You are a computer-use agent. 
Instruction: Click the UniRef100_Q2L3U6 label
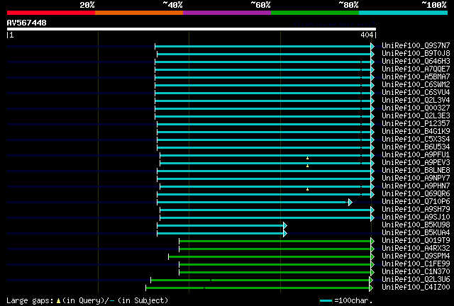point(416,279)
